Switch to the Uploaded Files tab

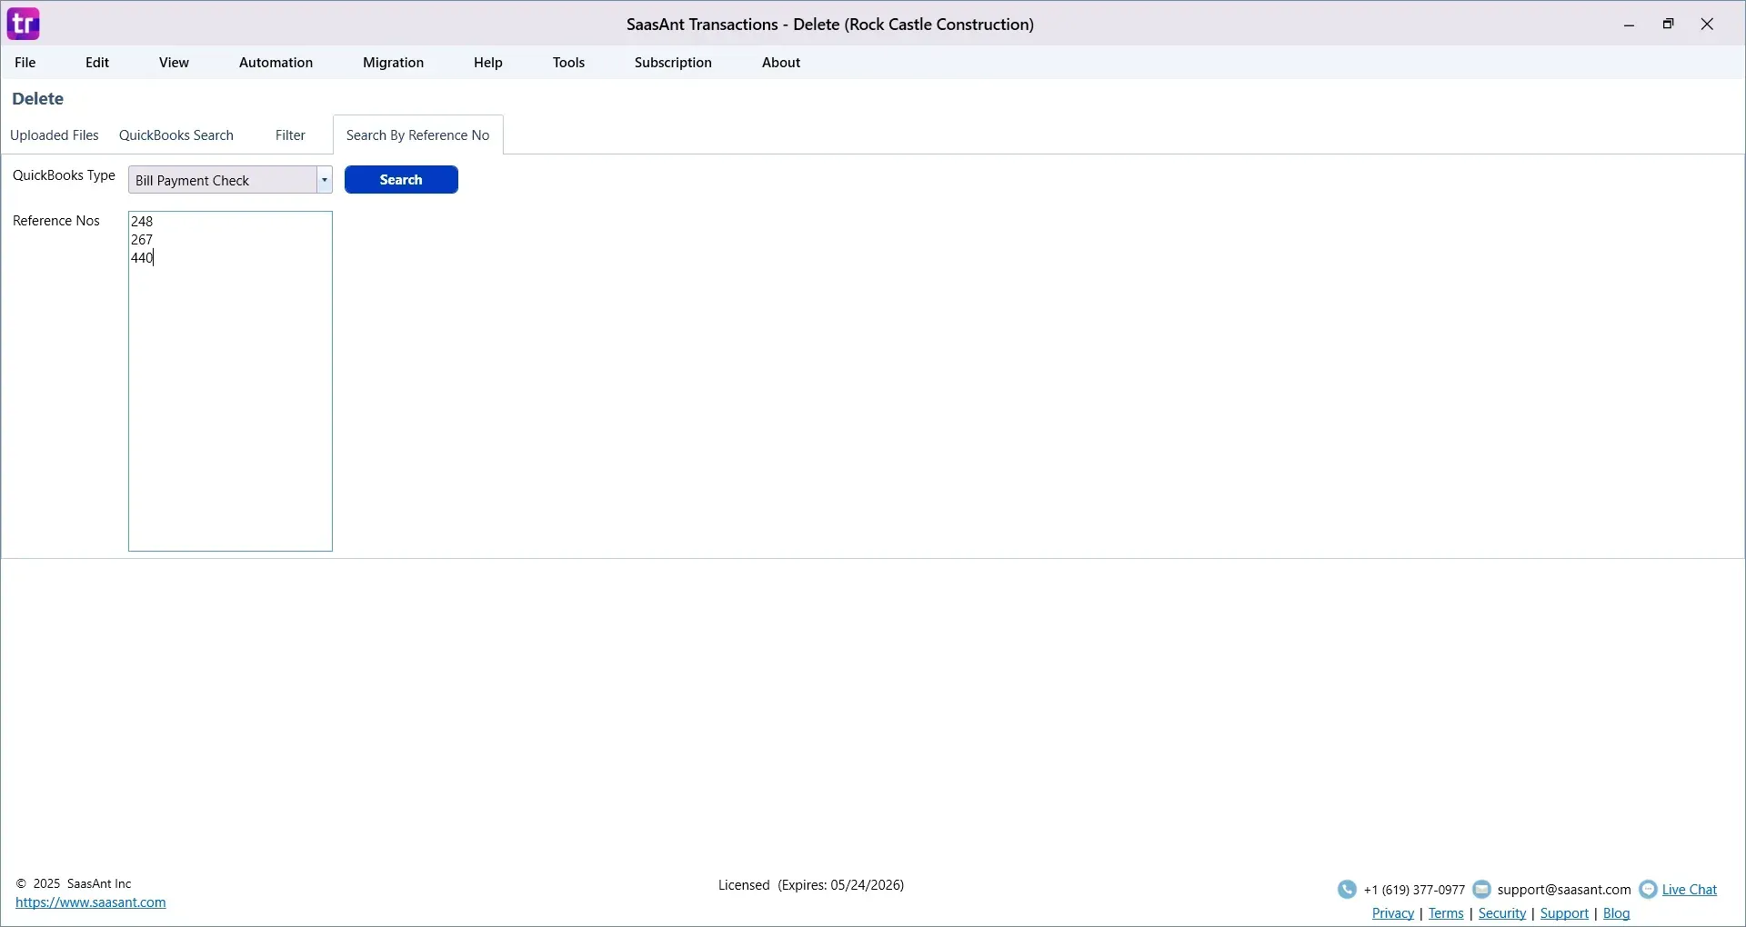tap(55, 135)
